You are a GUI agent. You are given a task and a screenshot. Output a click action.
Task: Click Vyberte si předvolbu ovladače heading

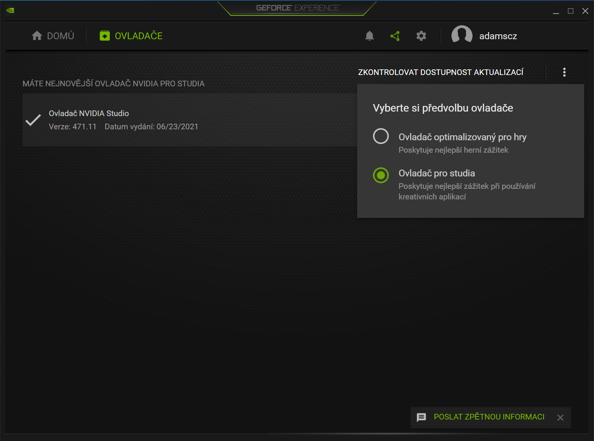coord(443,108)
